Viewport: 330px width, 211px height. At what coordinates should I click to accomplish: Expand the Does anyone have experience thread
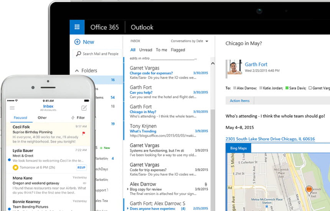(x=128, y=208)
